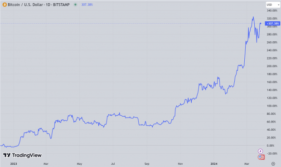
Task: Click the 240.00% price scale label
Action: tap(272, 50)
